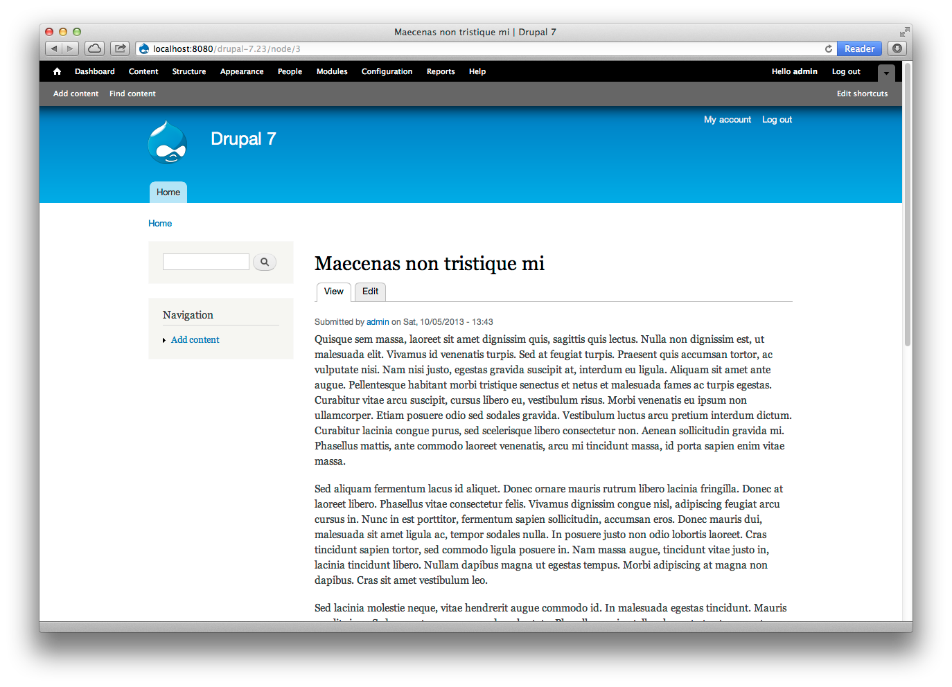Click the browser back arrow
The image size is (952, 687).
click(x=54, y=48)
